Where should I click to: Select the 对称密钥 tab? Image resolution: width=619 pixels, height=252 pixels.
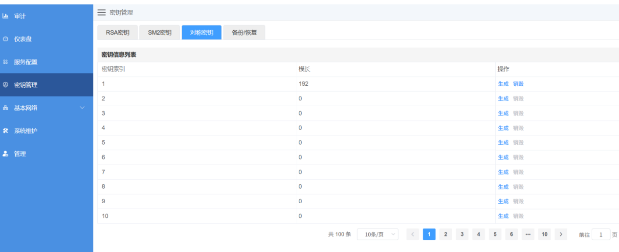(x=201, y=33)
